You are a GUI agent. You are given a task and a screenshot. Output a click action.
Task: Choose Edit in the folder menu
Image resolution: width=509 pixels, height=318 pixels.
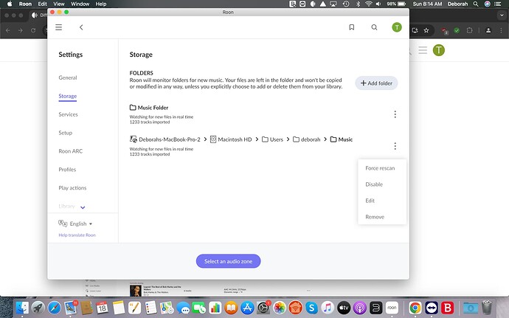370,201
